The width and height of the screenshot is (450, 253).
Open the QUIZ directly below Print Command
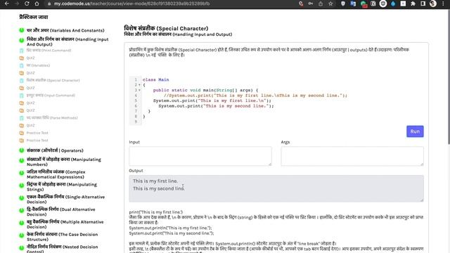[30, 58]
